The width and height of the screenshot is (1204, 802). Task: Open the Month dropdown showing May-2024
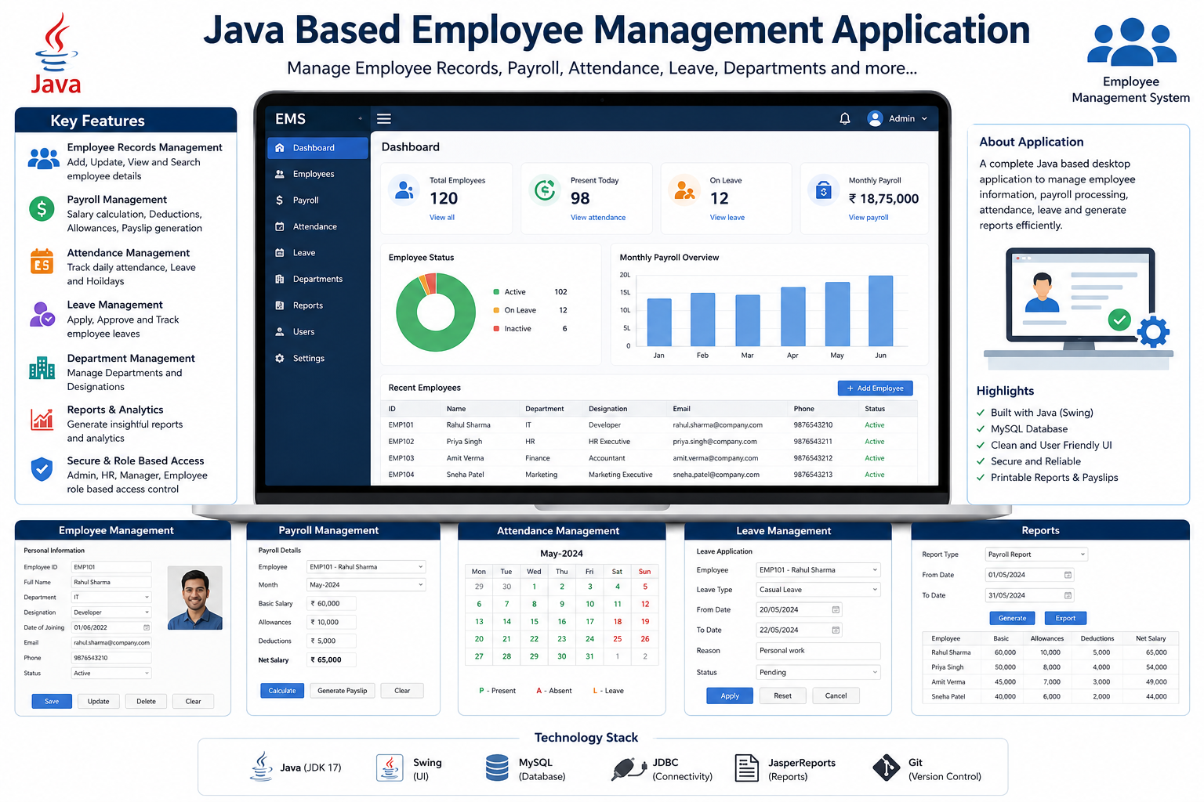366,585
